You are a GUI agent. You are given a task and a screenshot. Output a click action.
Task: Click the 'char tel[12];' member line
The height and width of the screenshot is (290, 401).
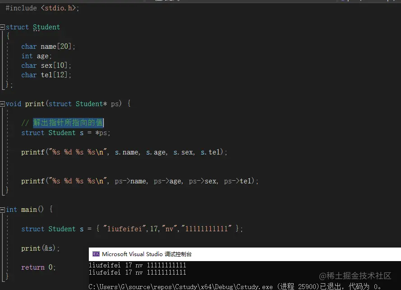click(46, 75)
